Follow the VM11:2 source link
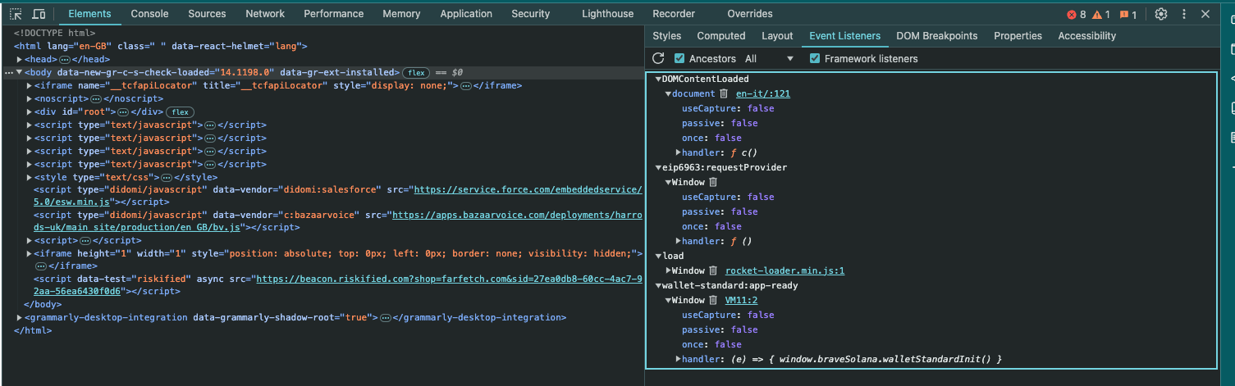This screenshot has height=386, width=1235. tap(743, 300)
